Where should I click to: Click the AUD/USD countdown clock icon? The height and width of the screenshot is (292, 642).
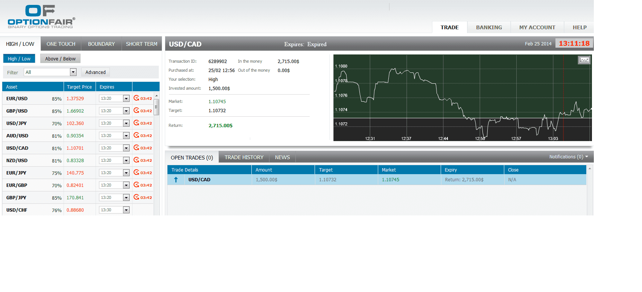coord(136,135)
